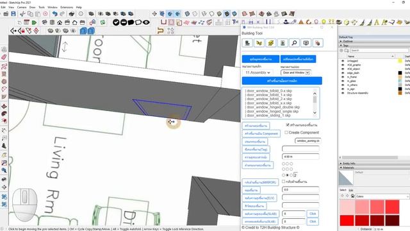Click the first boot icon in Building Tool

[247, 43]
